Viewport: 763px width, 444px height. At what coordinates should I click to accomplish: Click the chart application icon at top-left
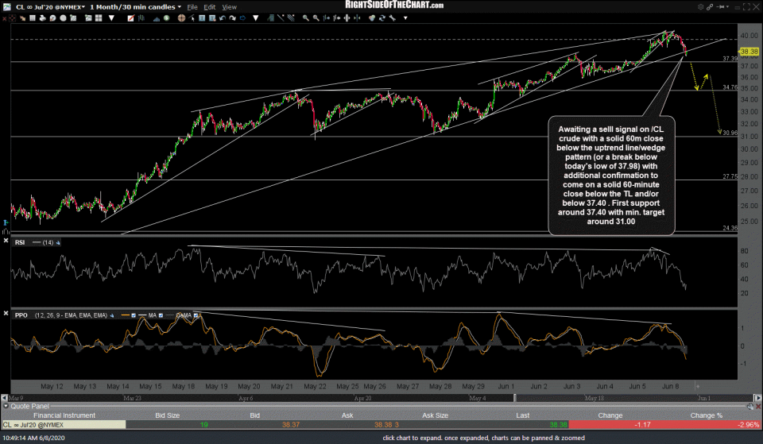[x=7, y=6]
